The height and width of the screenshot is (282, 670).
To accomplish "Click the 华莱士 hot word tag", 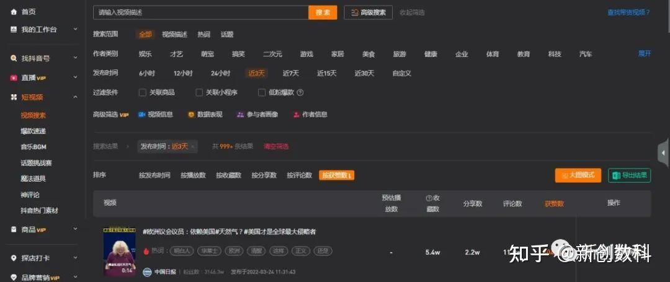I will [210, 251].
